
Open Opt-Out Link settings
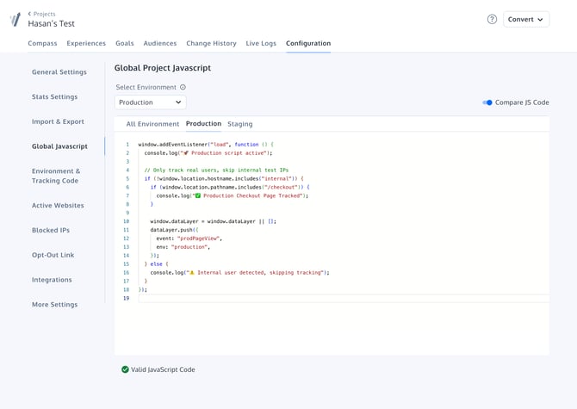click(53, 255)
